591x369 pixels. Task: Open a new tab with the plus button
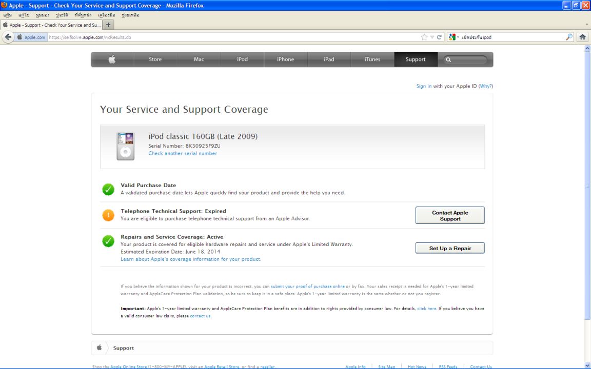pos(109,25)
